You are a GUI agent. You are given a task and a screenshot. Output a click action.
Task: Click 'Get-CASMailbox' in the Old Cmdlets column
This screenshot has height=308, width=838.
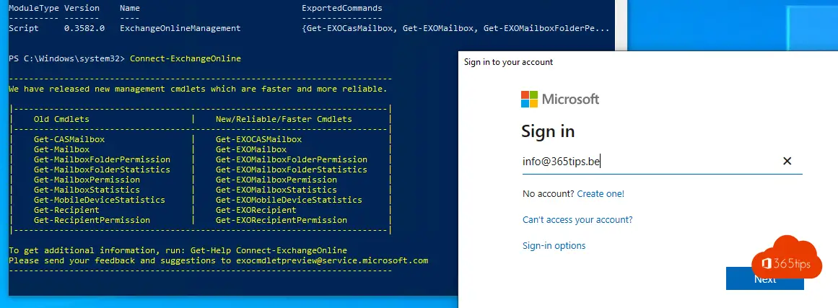[x=69, y=138]
